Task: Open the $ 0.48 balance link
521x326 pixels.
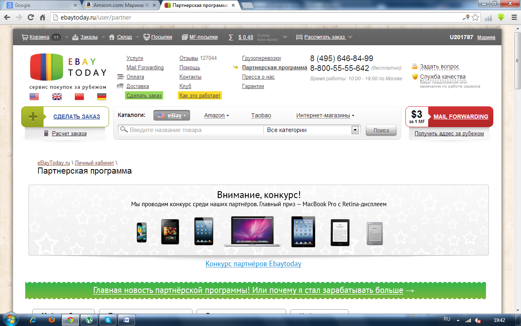Action: (x=246, y=37)
